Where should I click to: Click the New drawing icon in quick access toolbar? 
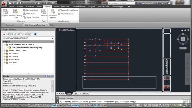pos(10,3)
